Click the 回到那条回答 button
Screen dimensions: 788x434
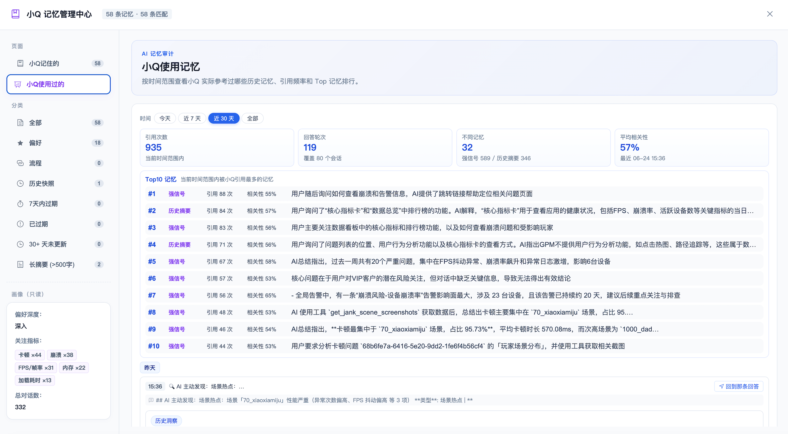point(739,386)
